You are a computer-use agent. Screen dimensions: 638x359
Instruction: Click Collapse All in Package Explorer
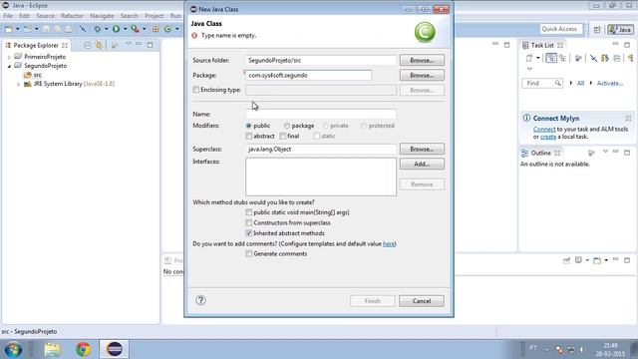tap(88, 45)
